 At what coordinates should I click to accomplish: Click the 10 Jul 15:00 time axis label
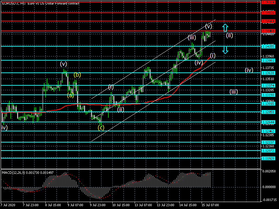(121, 205)
